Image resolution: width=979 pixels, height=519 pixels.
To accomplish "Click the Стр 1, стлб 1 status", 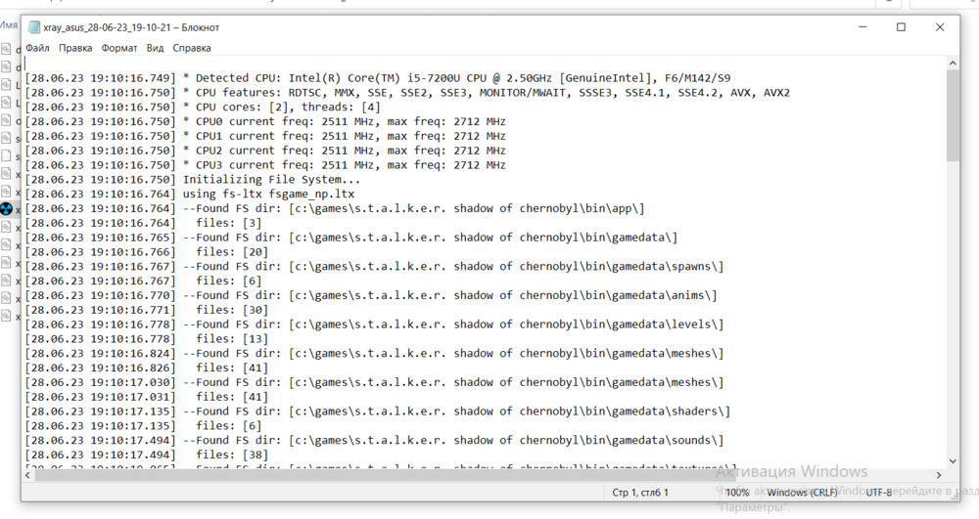I will coord(640,493).
